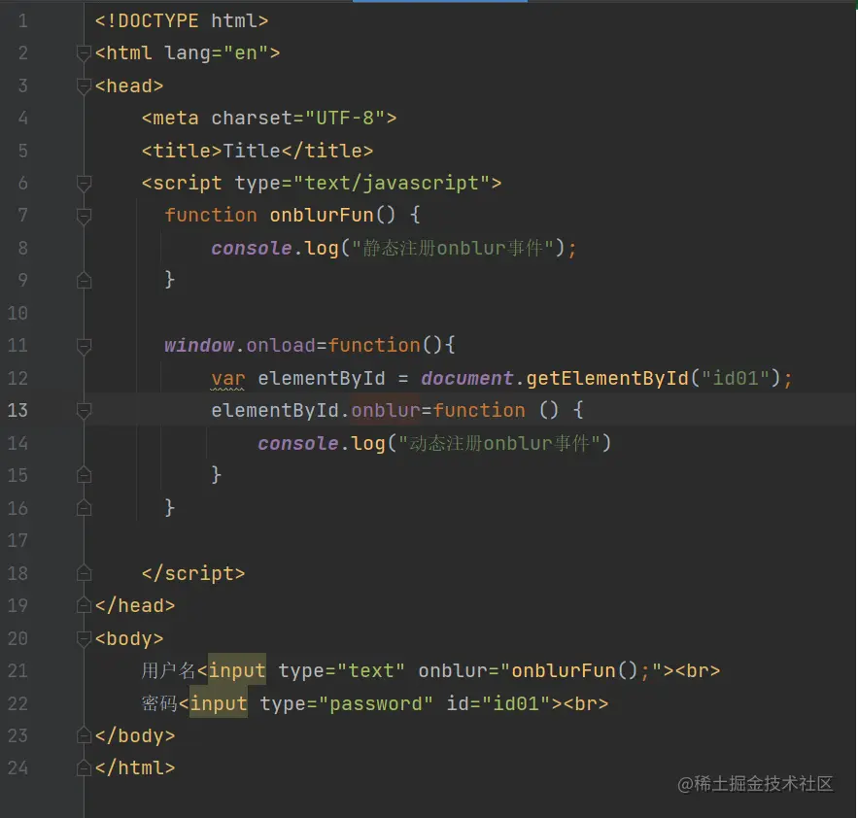Click line number 13 in the gutter

tap(17, 410)
